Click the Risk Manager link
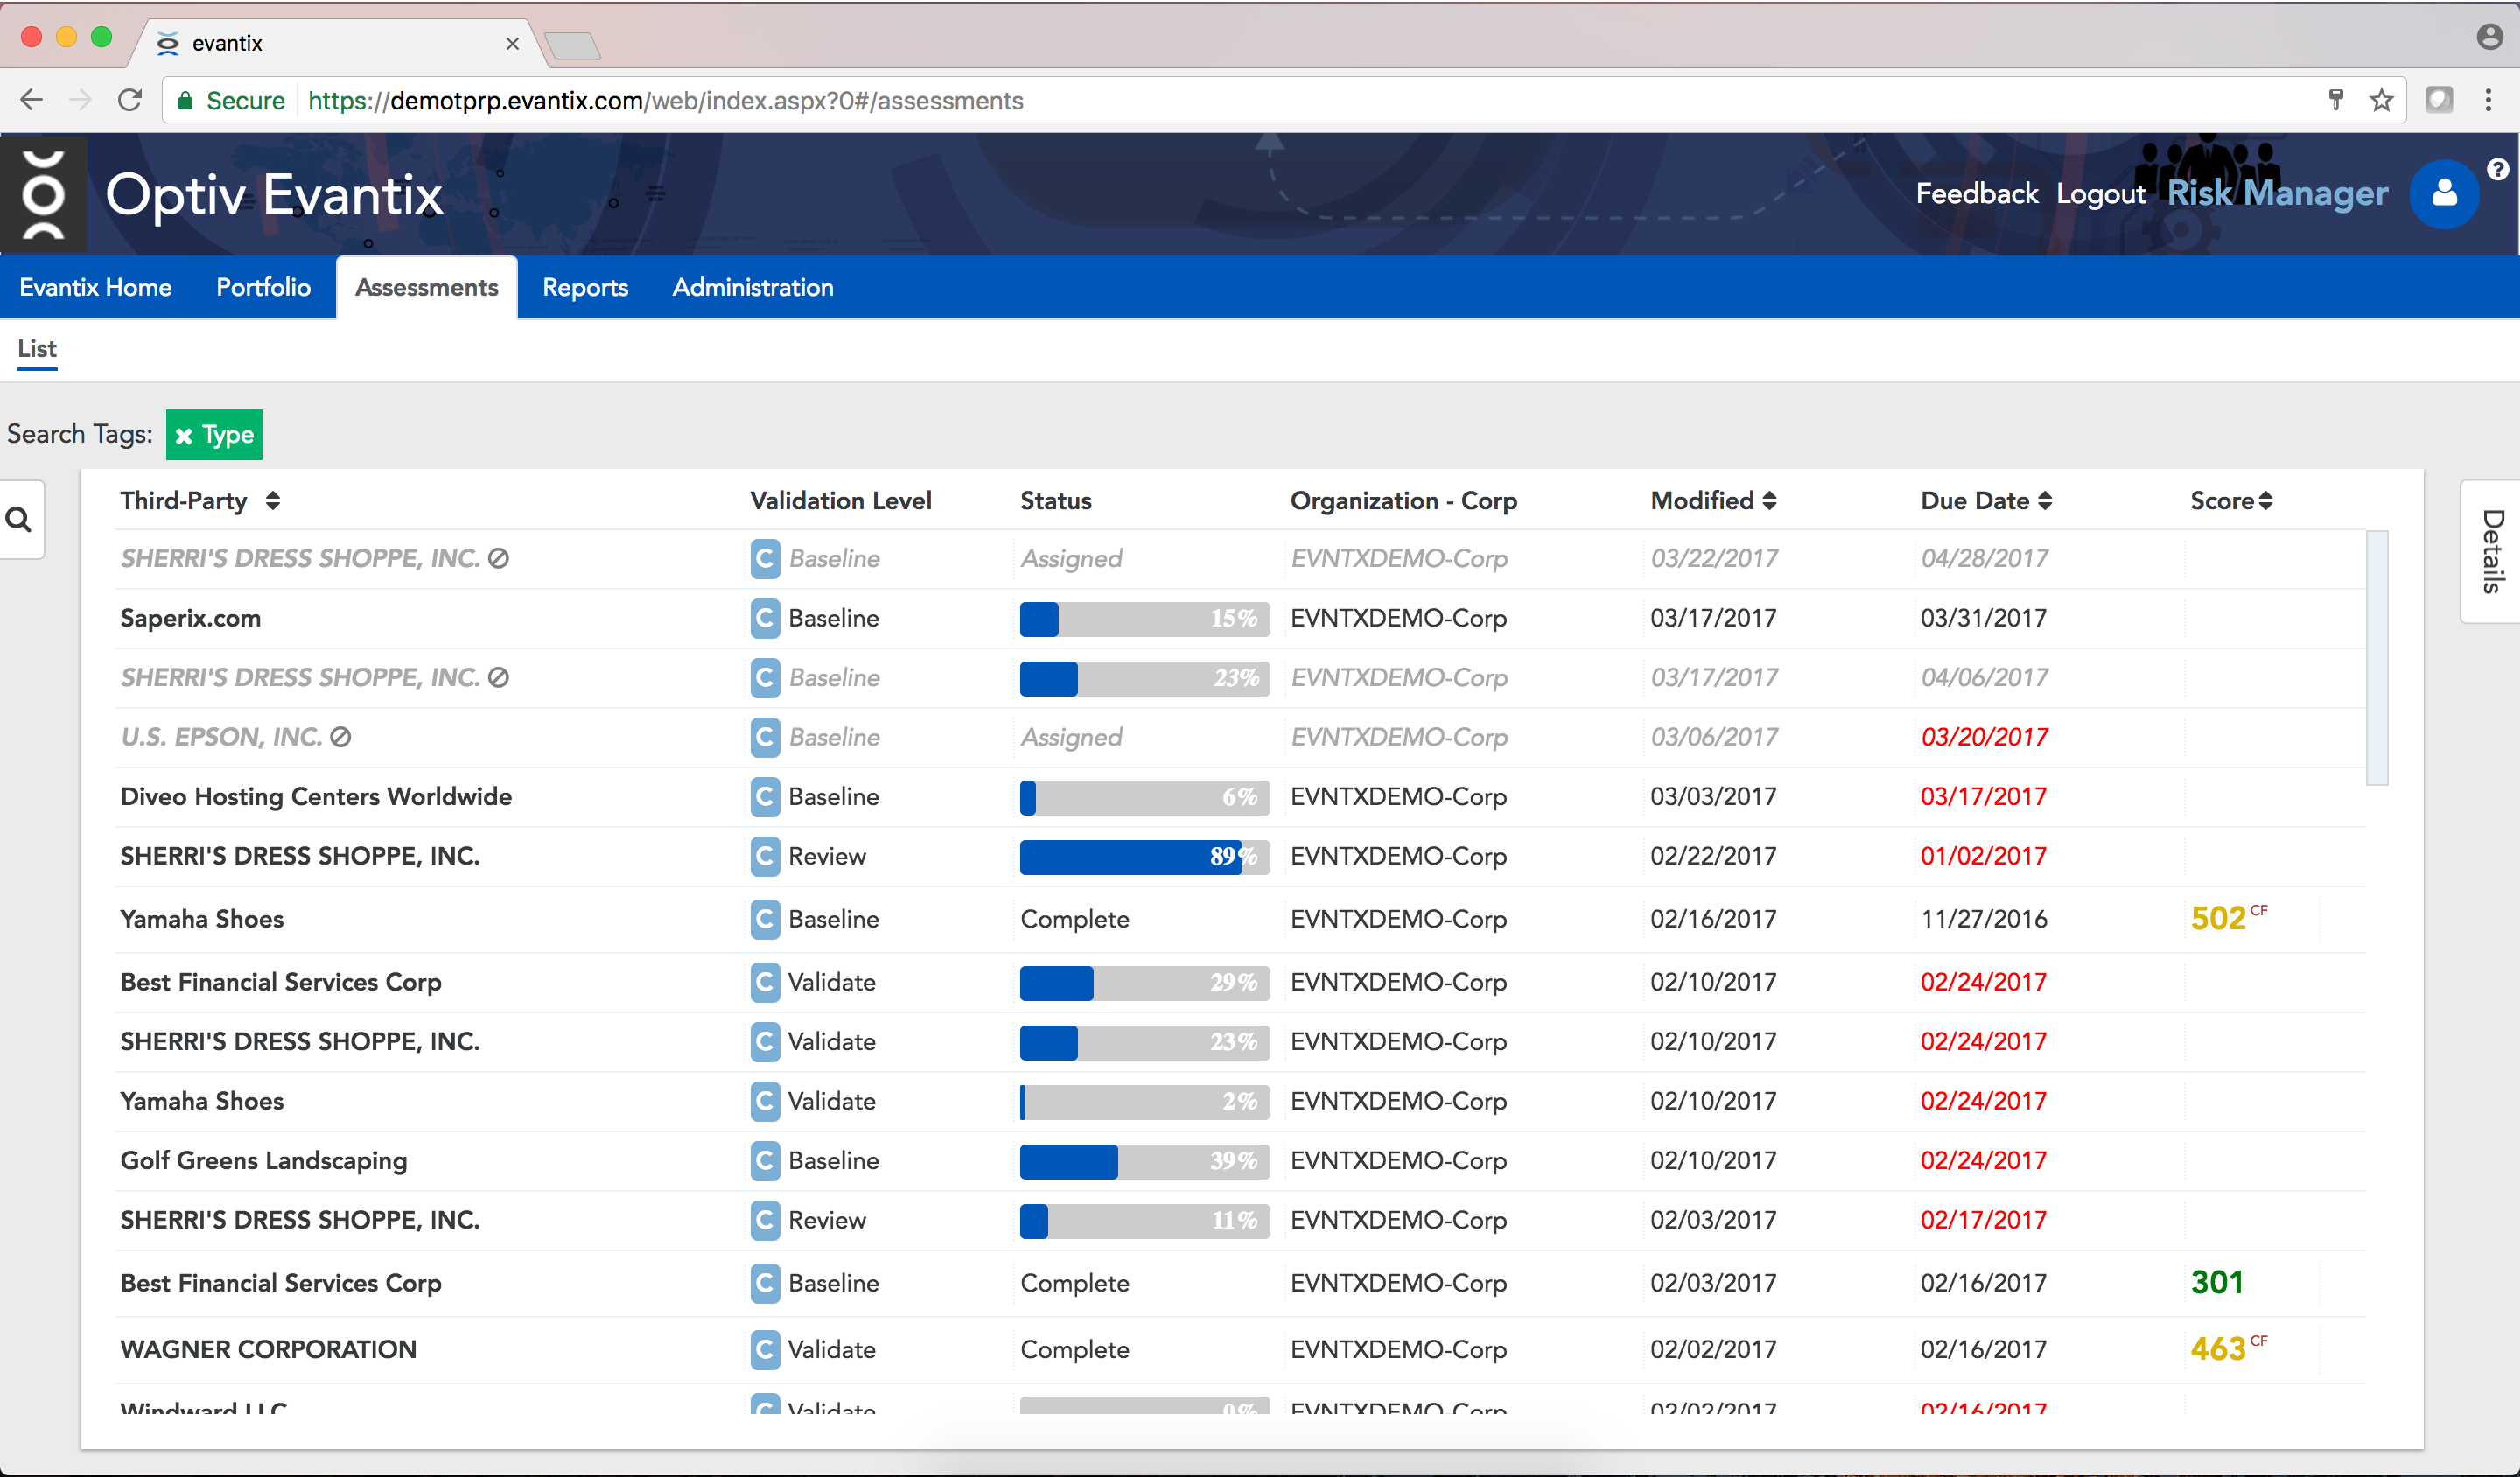Viewport: 2520px width, 1477px height. pyautogui.click(x=2277, y=193)
